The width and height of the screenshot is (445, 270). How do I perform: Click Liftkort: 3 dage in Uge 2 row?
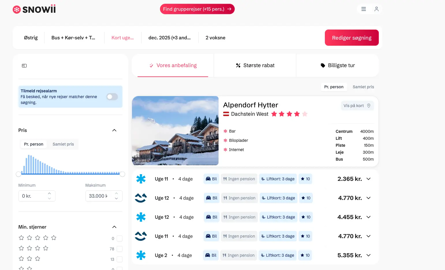point(277,255)
